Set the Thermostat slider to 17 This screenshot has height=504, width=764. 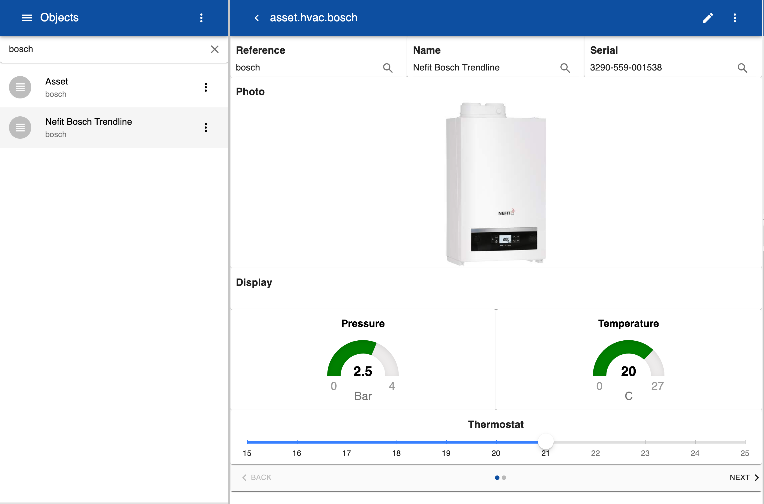(347, 442)
